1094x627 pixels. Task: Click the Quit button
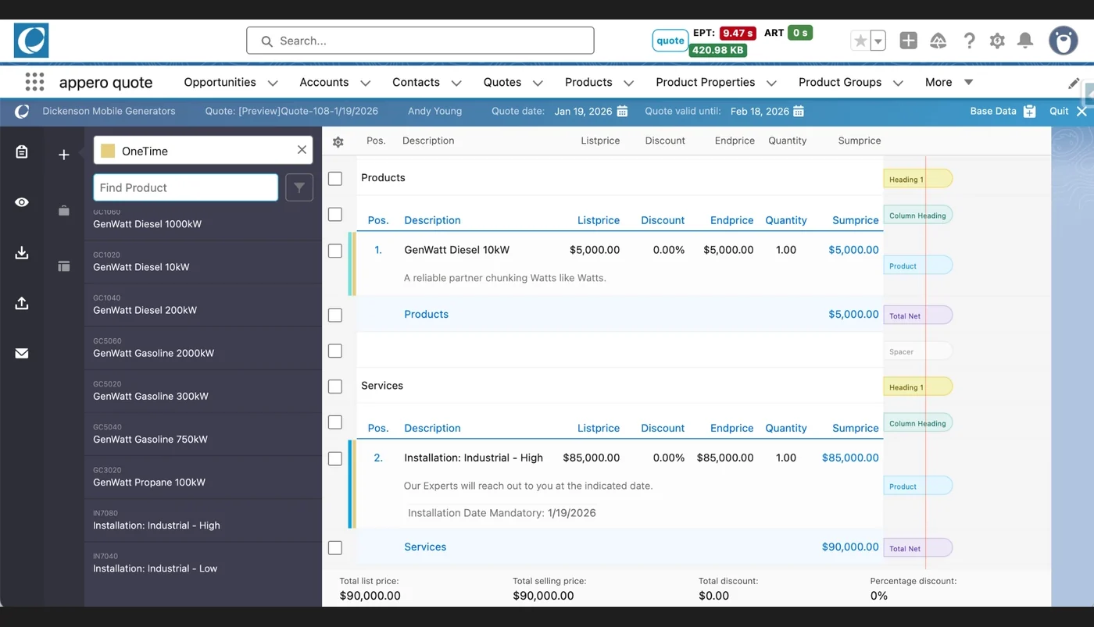click(1067, 111)
